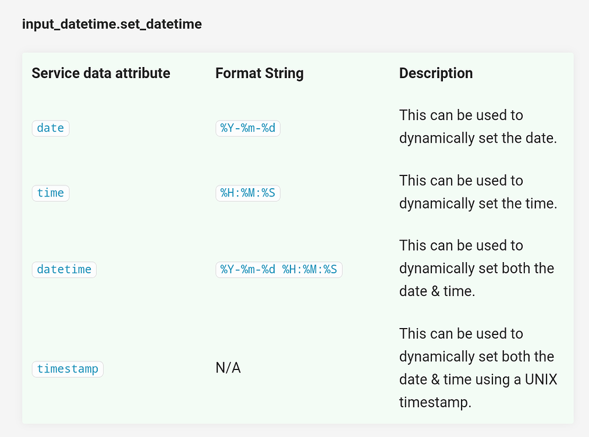Click 'dynamically set the time.' text
The image size is (589, 437).
(478, 203)
